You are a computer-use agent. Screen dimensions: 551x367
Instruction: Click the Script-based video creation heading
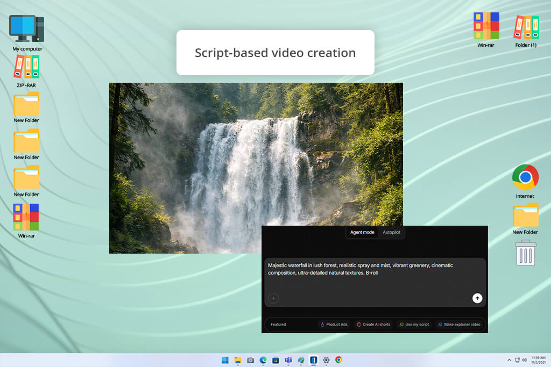(x=275, y=53)
